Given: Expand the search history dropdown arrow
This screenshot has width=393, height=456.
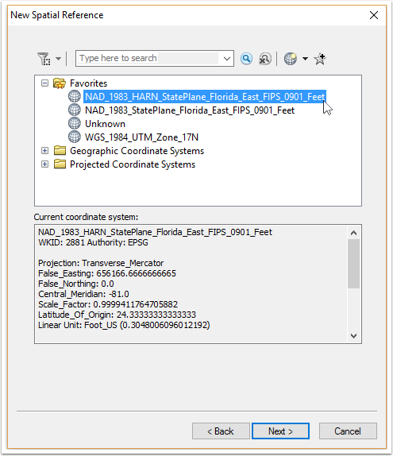Looking at the screenshot, I should [x=227, y=59].
